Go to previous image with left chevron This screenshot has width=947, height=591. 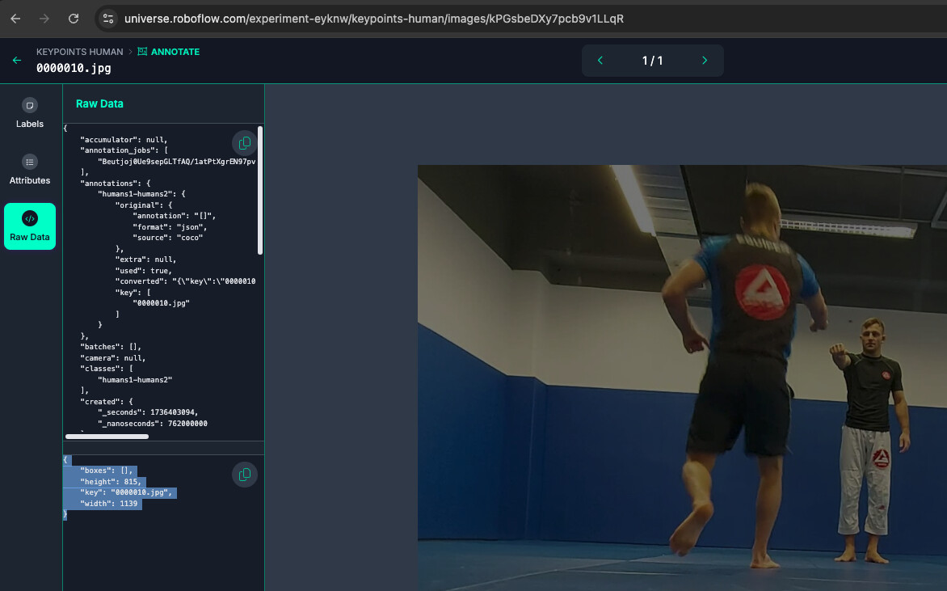(600, 61)
